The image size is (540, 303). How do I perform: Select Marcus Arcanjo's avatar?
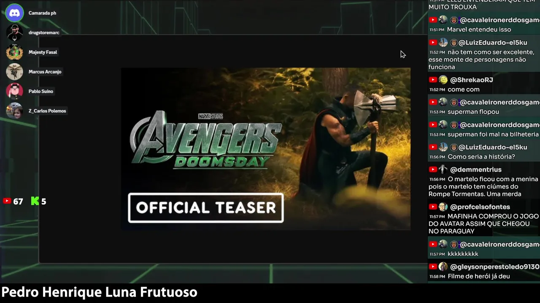[14, 72]
